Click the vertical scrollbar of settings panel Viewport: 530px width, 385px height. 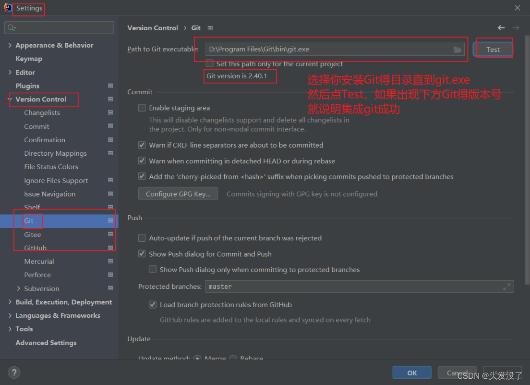pyautogui.click(x=527, y=159)
